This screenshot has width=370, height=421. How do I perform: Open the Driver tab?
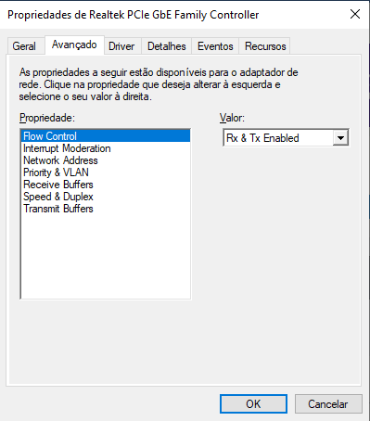(x=122, y=46)
